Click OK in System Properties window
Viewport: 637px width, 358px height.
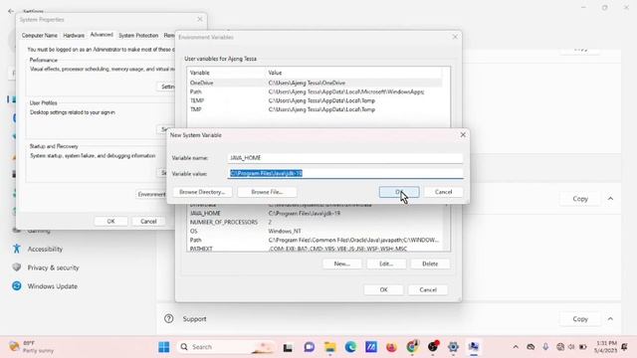(x=110, y=221)
